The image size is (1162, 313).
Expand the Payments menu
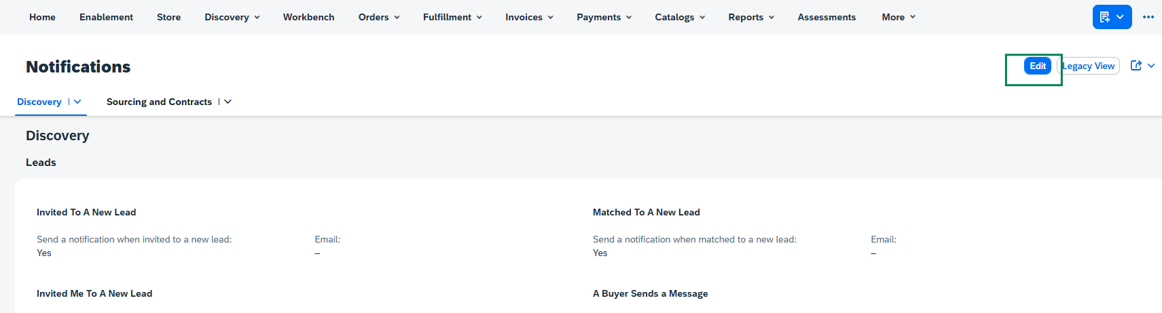click(x=604, y=17)
